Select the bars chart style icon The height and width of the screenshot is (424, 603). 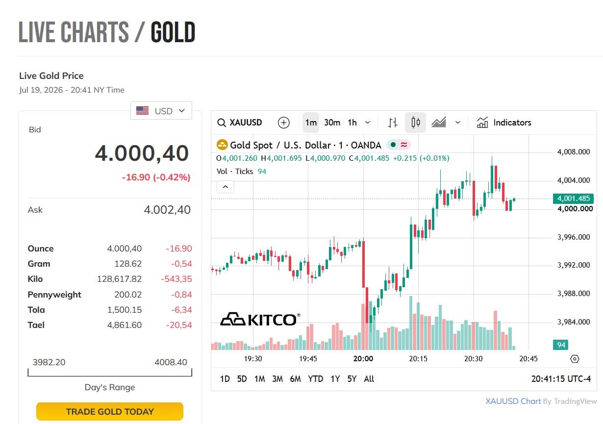click(x=393, y=123)
